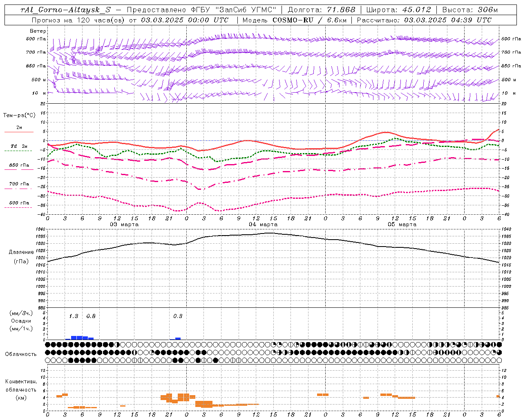Click the "Давление" pressure panel label
The image size is (523, 418).
[21, 252]
